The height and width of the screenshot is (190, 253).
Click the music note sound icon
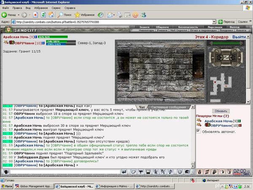[x=170, y=172]
